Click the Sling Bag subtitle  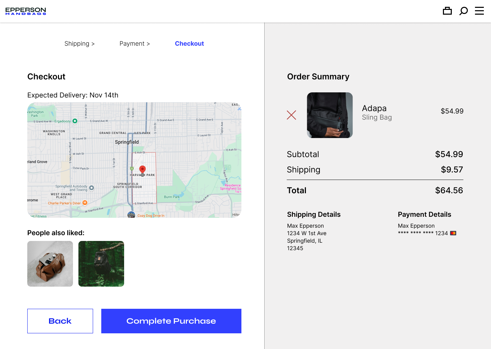click(377, 118)
